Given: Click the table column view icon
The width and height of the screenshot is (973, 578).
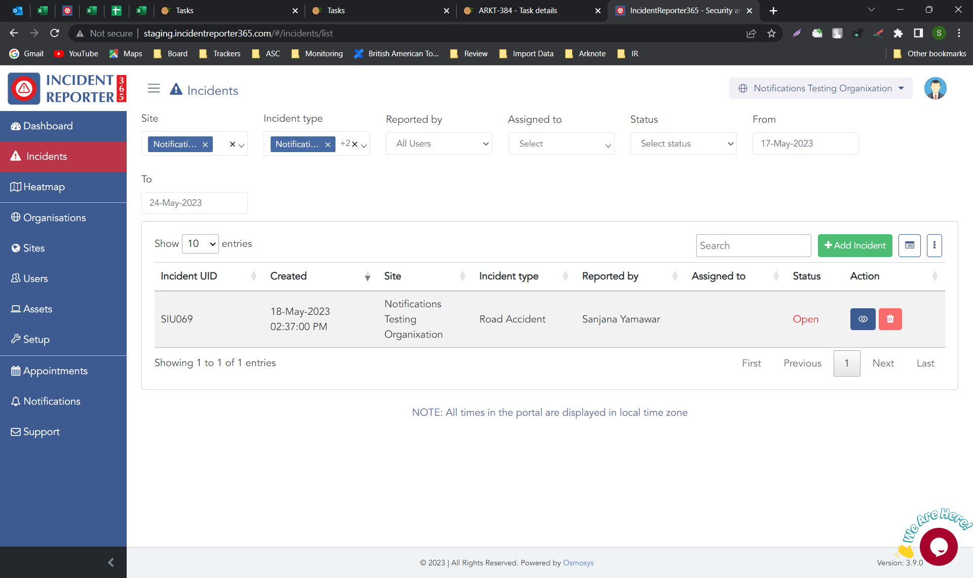Looking at the screenshot, I should [909, 245].
